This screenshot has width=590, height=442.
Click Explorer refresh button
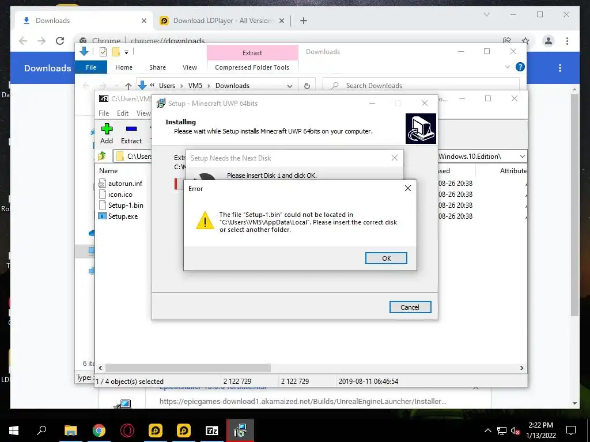(307, 86)
